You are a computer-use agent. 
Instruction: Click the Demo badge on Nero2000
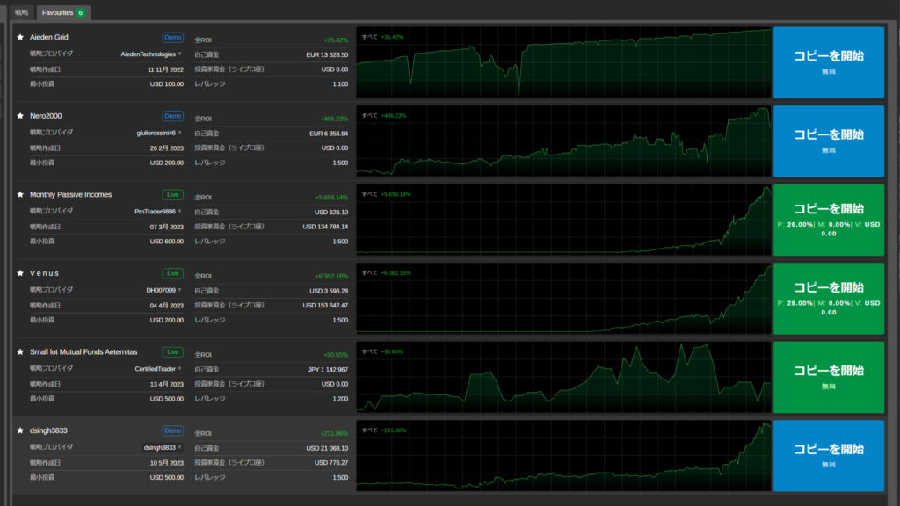pyautogui.click(x=172, y=116)
